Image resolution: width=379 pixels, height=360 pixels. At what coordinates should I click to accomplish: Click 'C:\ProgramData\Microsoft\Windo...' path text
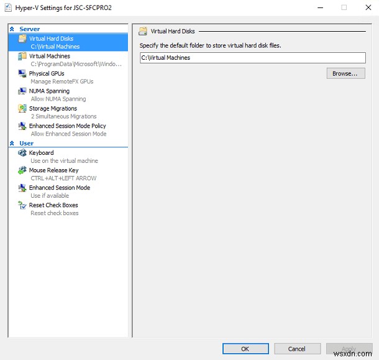click(x=76, y=64)
